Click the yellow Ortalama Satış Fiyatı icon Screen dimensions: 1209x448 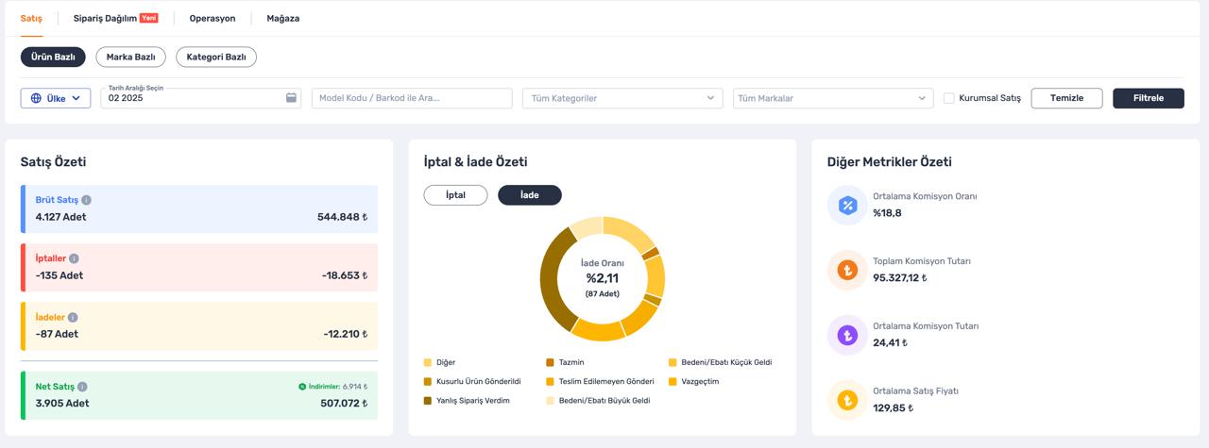(847, 400)
